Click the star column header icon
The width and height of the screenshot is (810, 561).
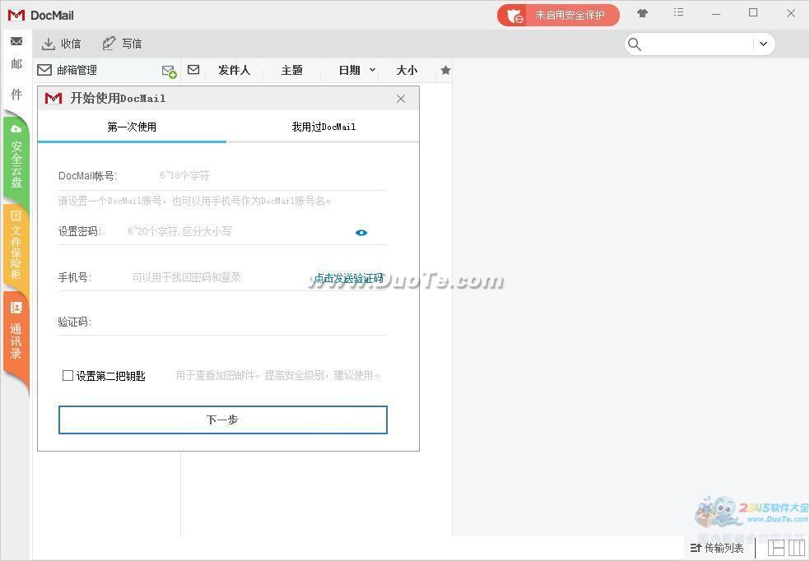[x=445, y=71]
